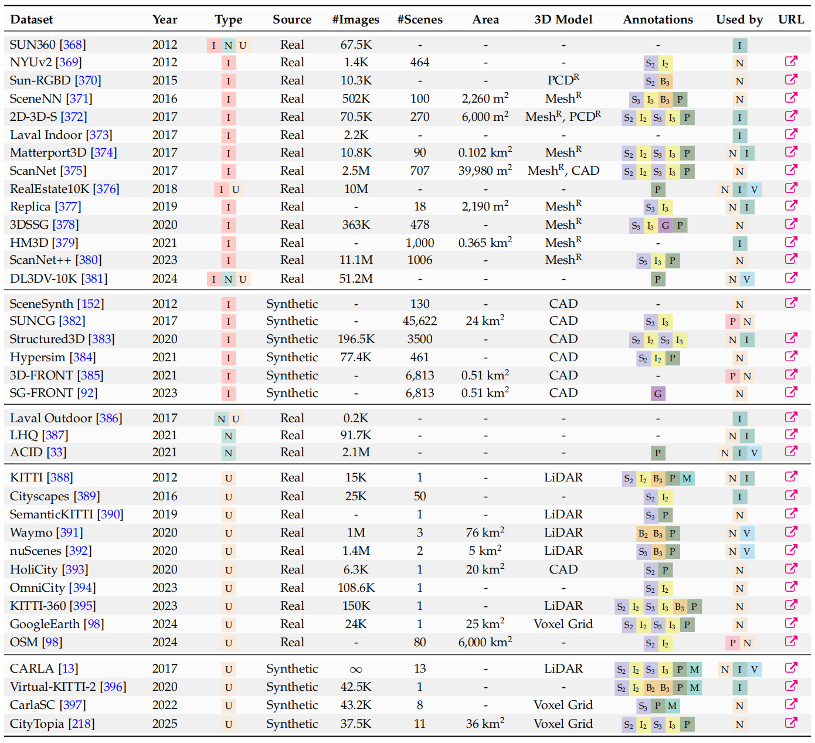
Task: Click the U type badge in Cityscapes row
Action: [228, 497]
